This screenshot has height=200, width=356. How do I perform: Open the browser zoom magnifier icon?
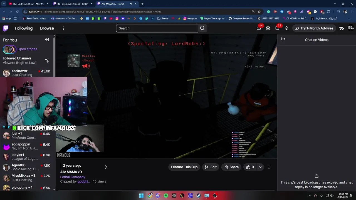253,12
